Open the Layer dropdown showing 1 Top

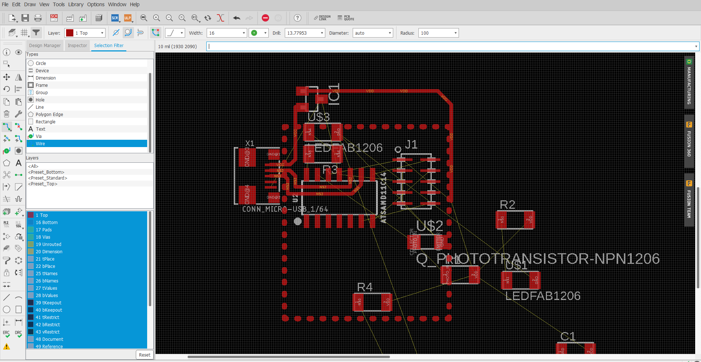coord(85,33)
